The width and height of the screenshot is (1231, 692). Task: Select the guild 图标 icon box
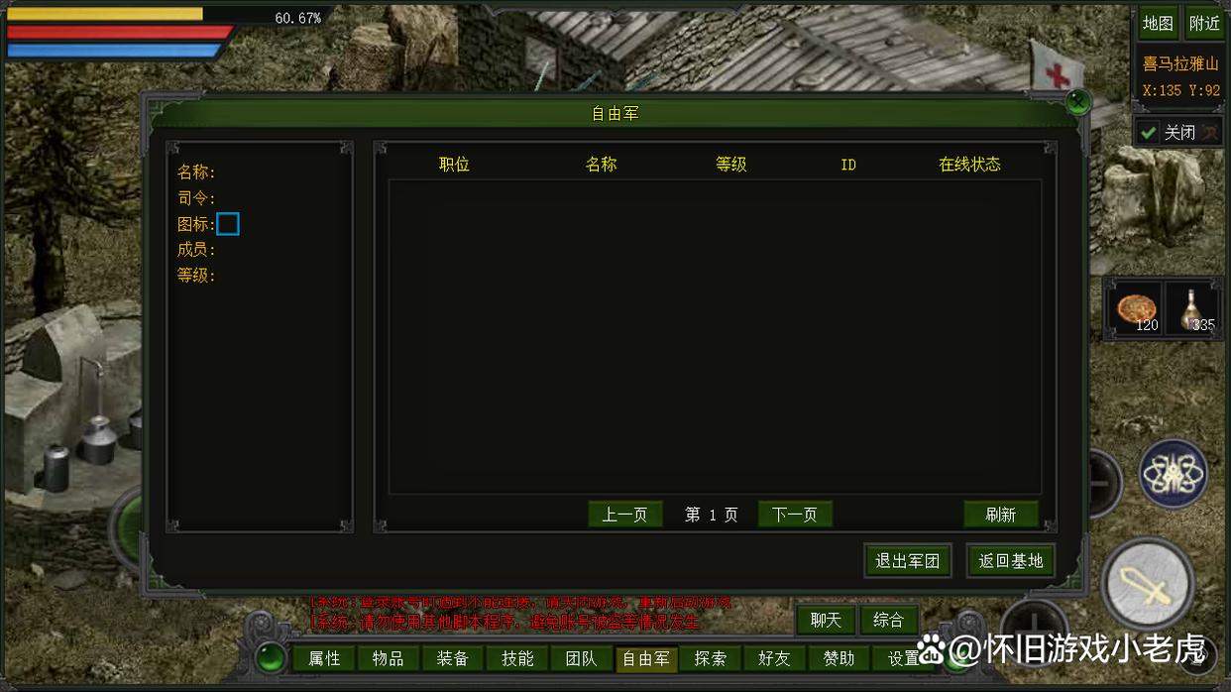228,224
